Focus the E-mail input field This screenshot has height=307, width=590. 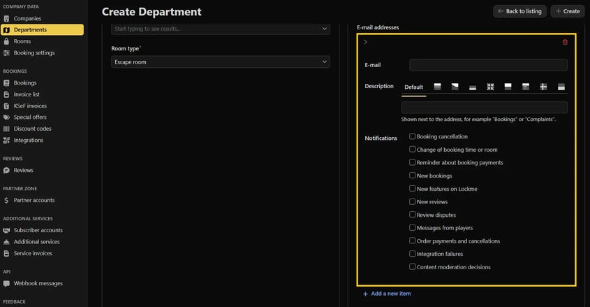coord(488,65)
